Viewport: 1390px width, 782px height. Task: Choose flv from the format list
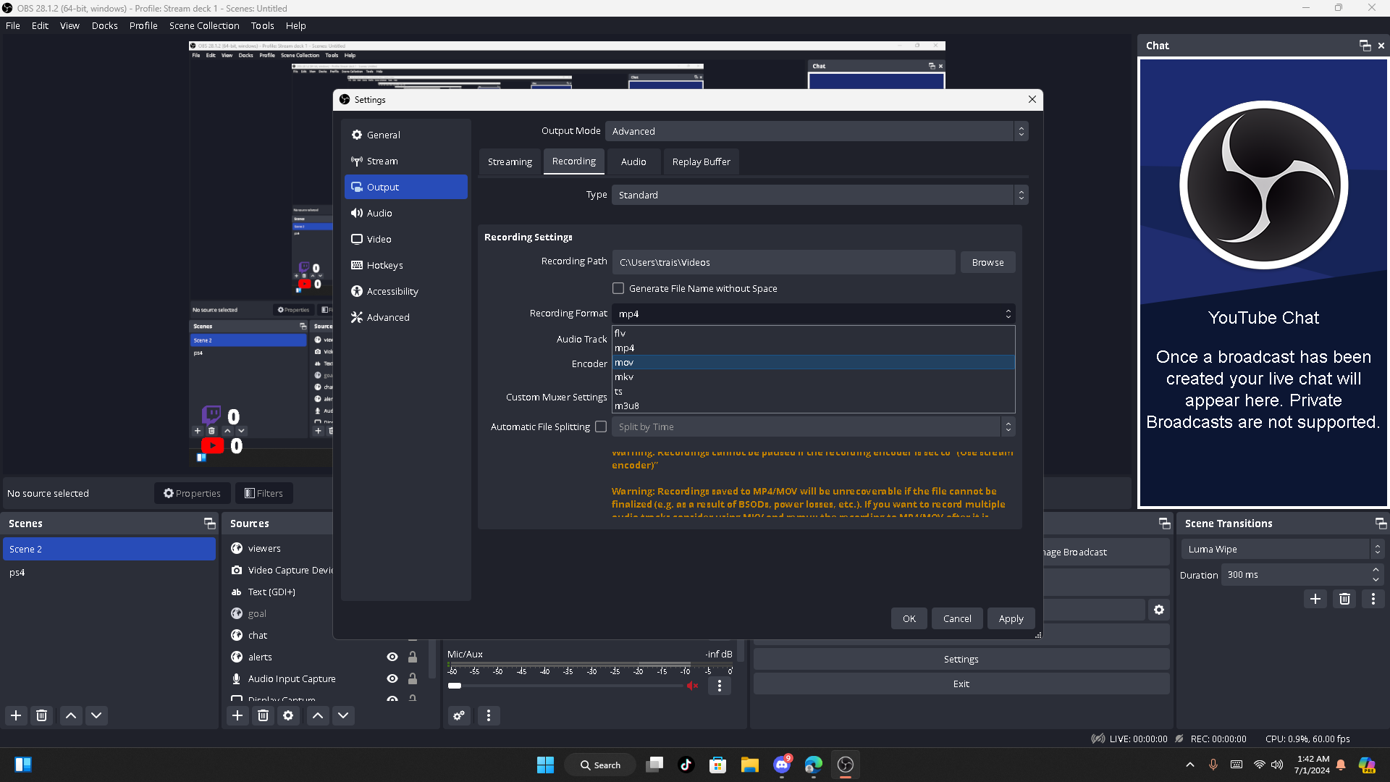click(x=814, y=333)
